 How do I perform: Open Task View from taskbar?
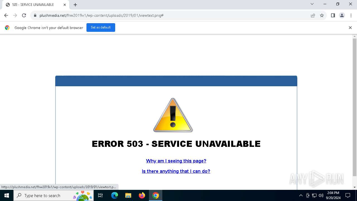tap(100, 195)
